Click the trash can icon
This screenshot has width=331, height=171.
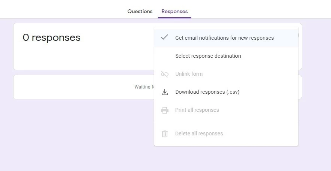point(164,133)
